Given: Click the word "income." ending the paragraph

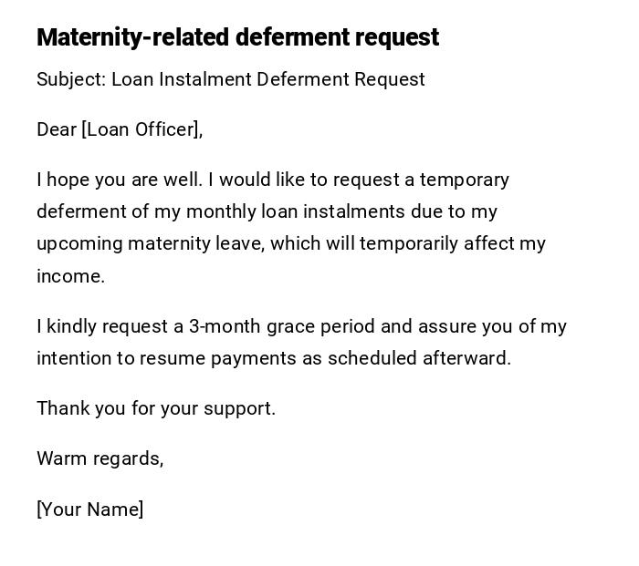Looking at the screenshot, I should coord(70,276).
